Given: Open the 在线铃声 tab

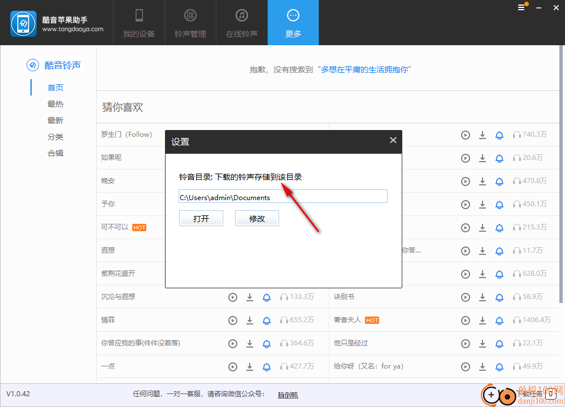Looking at the screenshot, I should [242, 23].
